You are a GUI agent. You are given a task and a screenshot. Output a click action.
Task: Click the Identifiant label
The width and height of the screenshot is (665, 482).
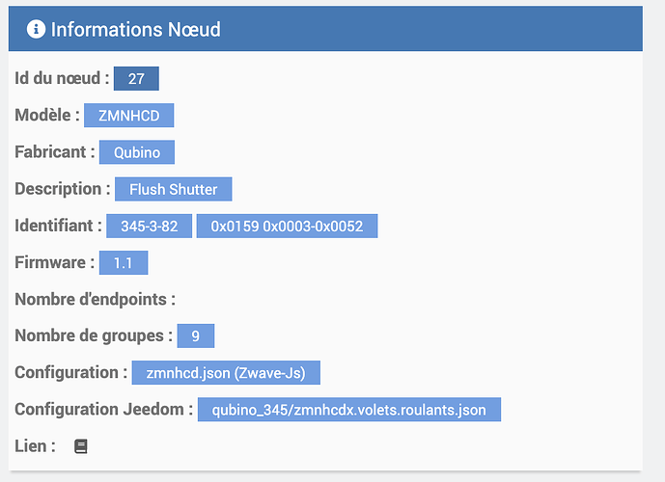click(58, 226)
